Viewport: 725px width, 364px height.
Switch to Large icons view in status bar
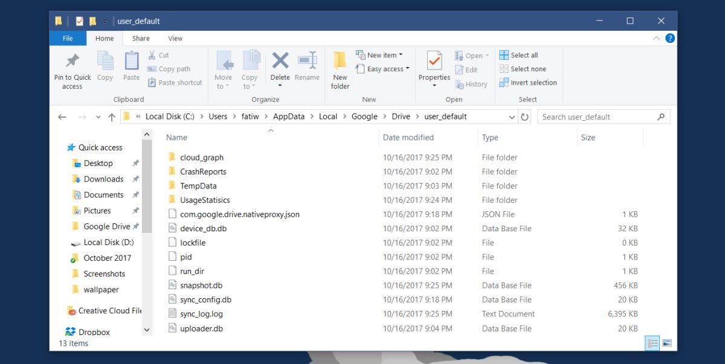pyautogui.click(x=667, y=343)
